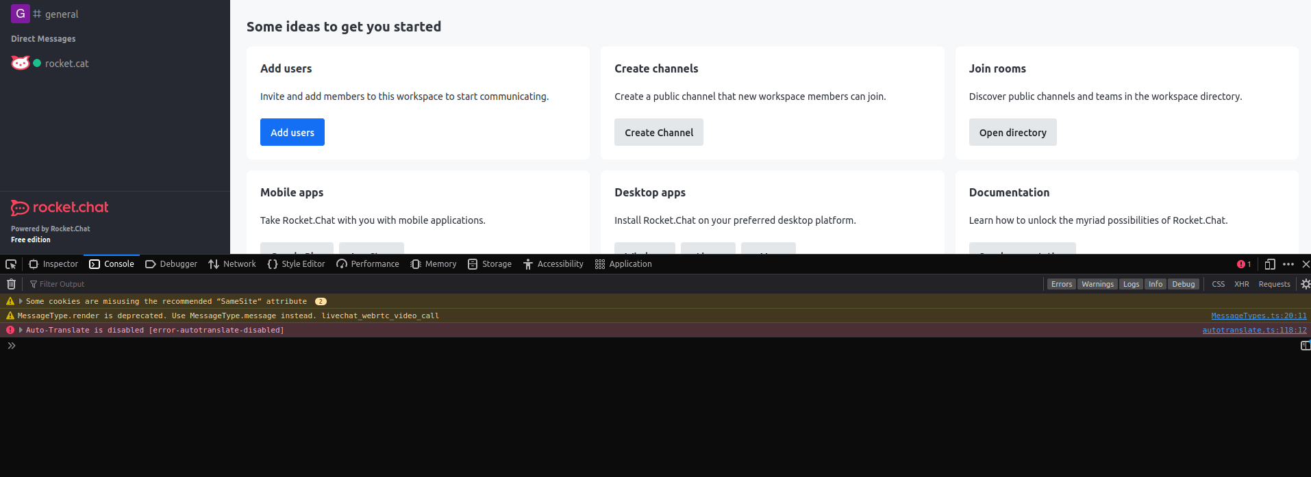
Task: Expand the Auto-Translate error message
Action: [x=21, y=330]
